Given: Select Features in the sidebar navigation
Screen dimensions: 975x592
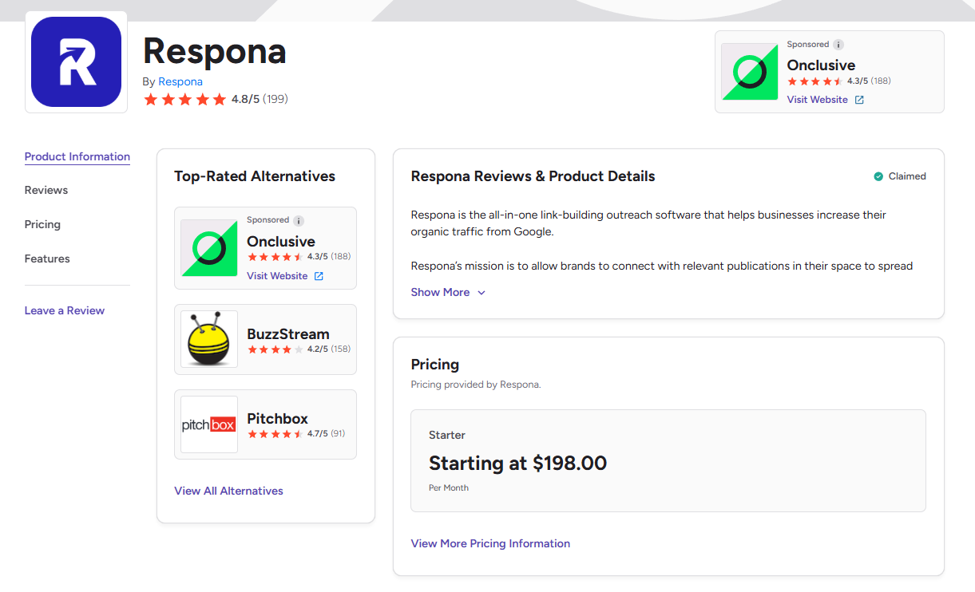Looking at the screenshot, I should pyautogui.click(x=47, y=259).
